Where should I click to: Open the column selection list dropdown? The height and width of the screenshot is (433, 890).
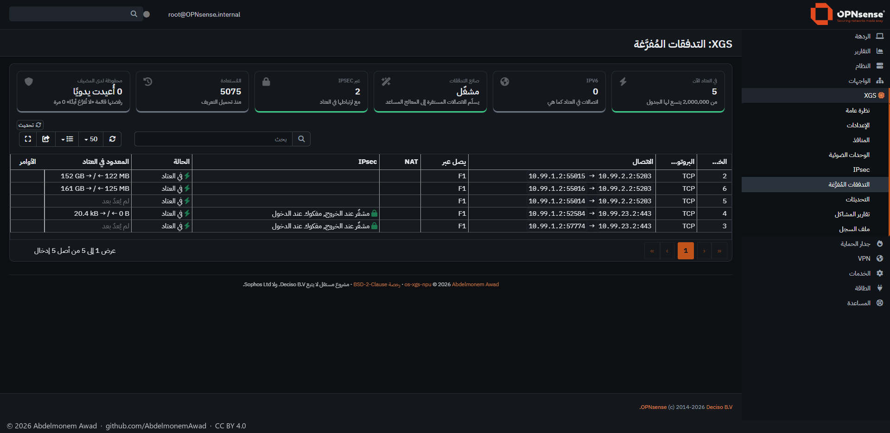[67, 139]
